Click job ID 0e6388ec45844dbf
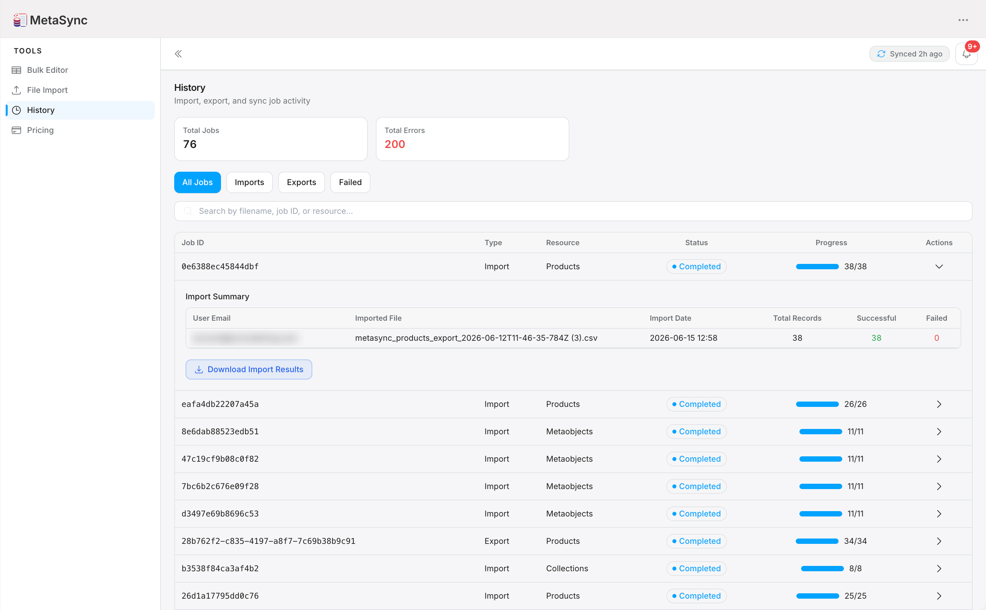Viewport: 986px width, 610px height. point(220,267)
